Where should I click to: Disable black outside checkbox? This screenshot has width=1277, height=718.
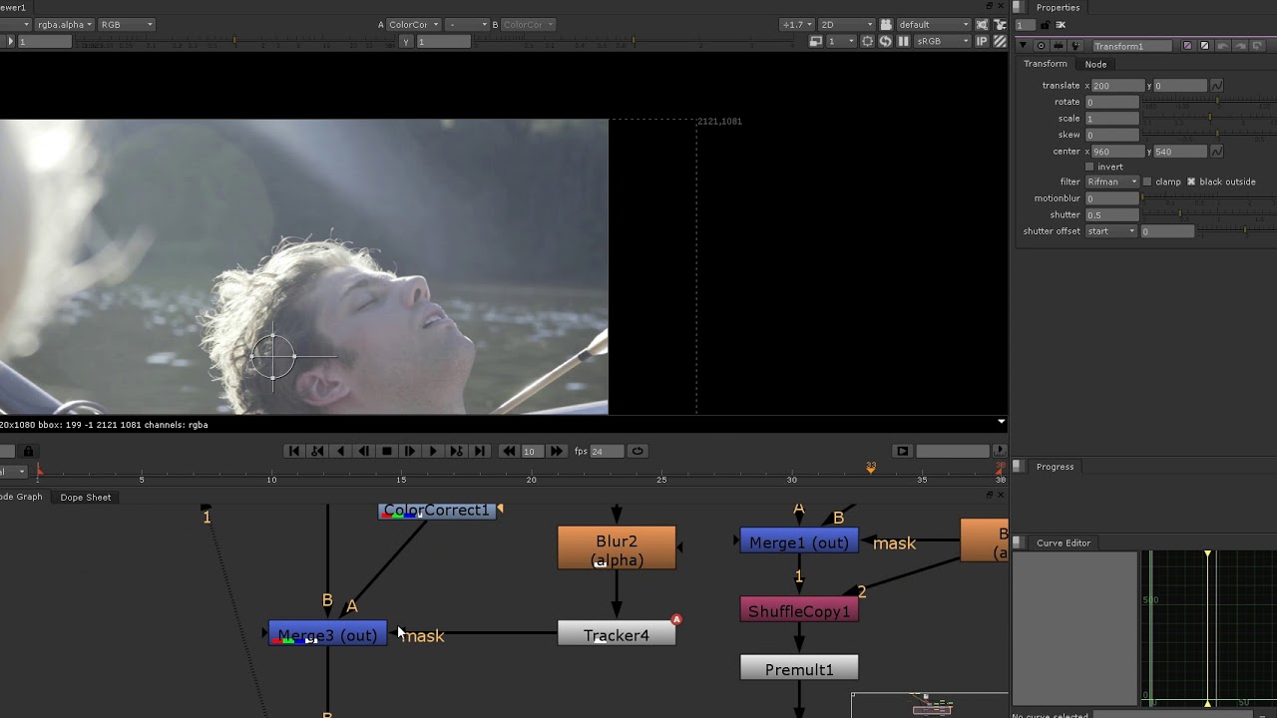1191,181
